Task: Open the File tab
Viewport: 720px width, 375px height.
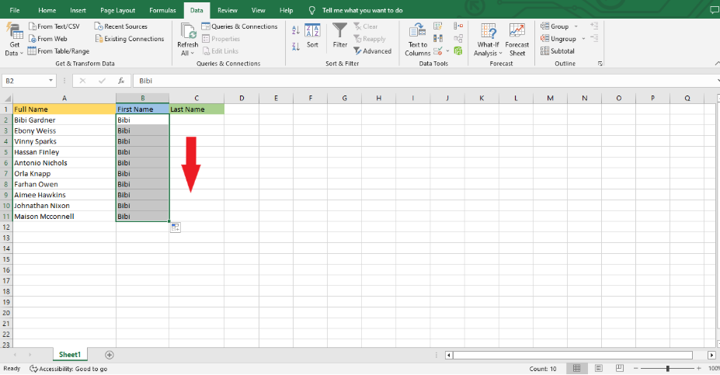Action: click(15, 10)
